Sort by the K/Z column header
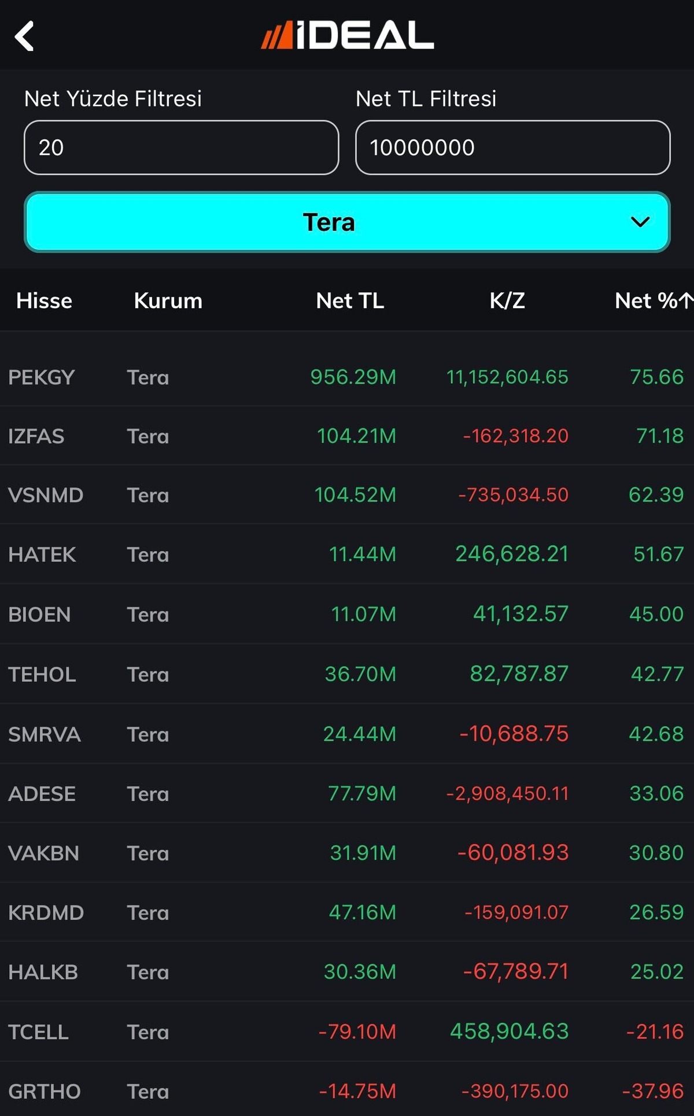This screenshot has width=694, height=1116. pyautogui.click(x=507, y=301)
